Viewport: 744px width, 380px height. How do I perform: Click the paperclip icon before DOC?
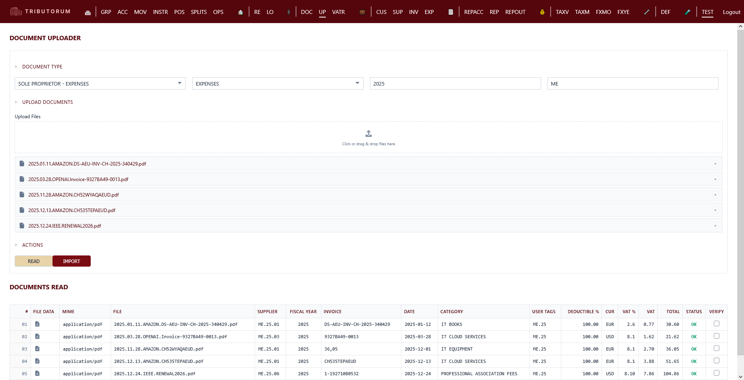(x=288, y=12)
